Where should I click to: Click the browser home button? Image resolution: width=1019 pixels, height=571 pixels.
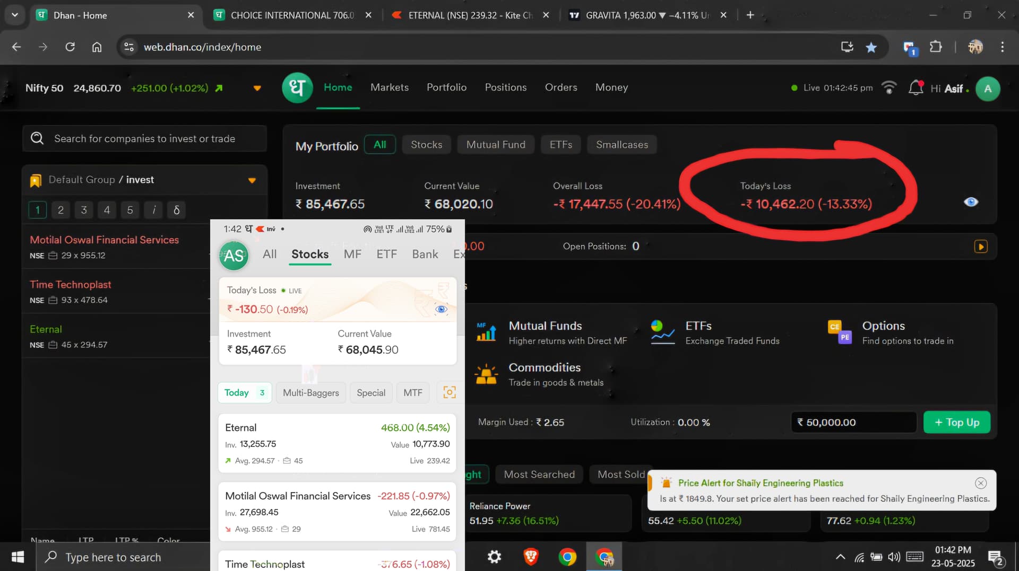[x=97, y=47]
